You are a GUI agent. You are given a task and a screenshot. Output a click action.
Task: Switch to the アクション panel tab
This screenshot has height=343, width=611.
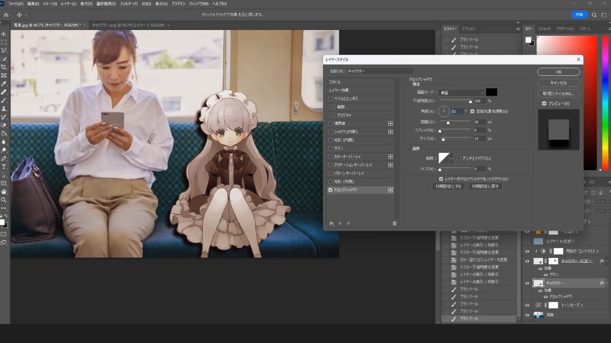468,29
